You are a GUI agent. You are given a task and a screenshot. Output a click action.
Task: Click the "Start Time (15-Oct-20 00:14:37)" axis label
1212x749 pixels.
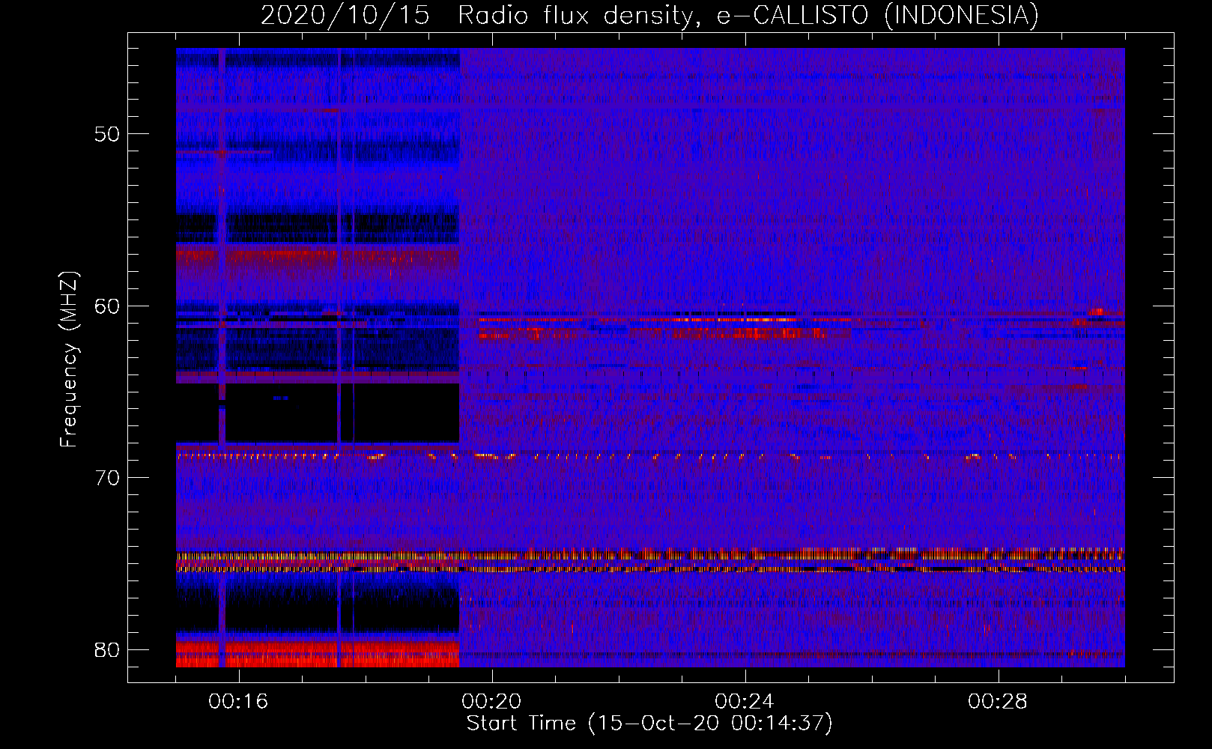(x=649, y=723)
